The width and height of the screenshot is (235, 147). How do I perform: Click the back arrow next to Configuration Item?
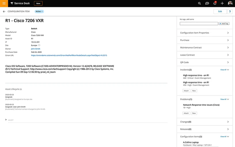4,12
